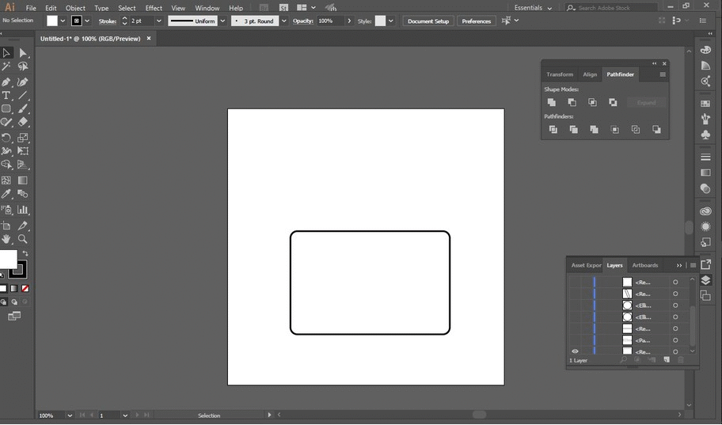Switch to the Artboards tab
The width and height of the screenshot is (722, 425).
pos(644,265)
